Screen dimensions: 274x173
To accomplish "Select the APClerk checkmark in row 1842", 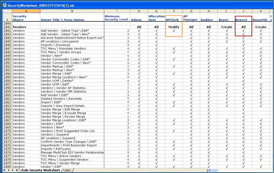I will click(174, 31).
